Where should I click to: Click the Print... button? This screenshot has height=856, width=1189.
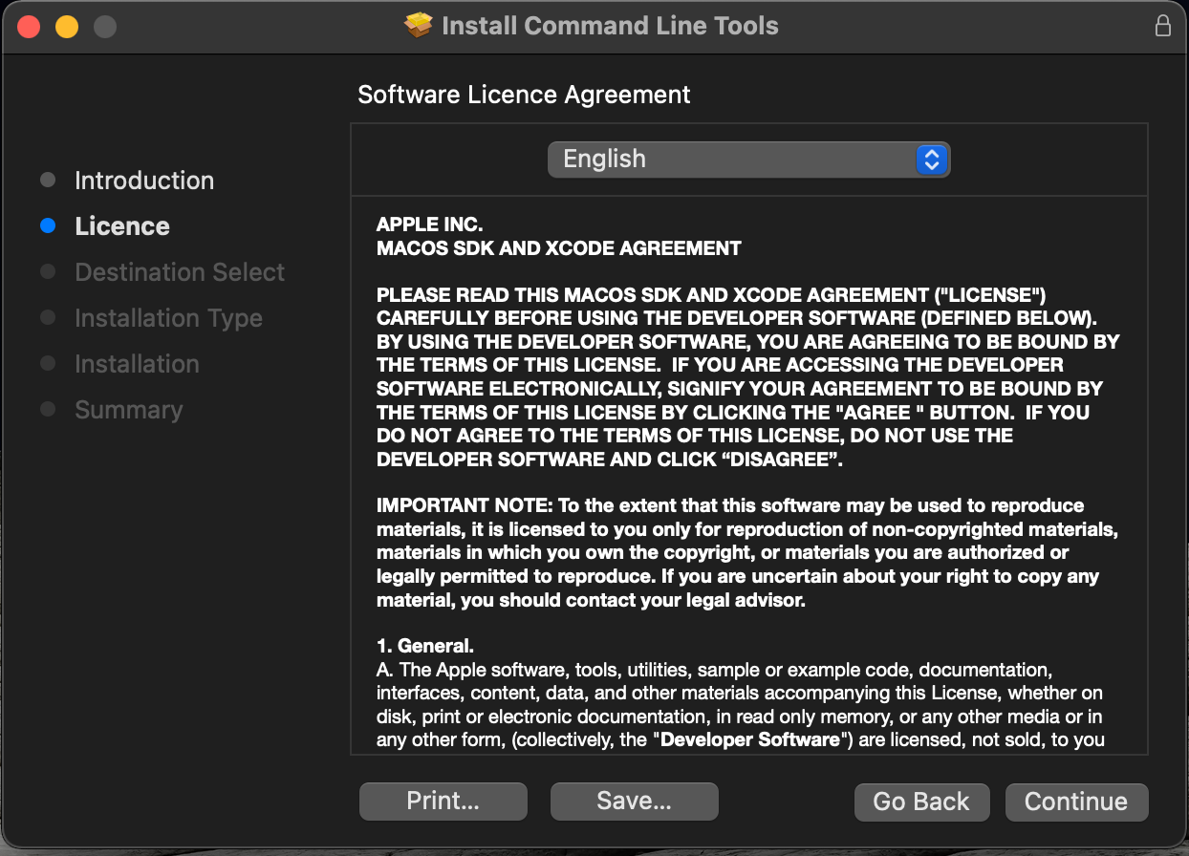tap(443, 802)
